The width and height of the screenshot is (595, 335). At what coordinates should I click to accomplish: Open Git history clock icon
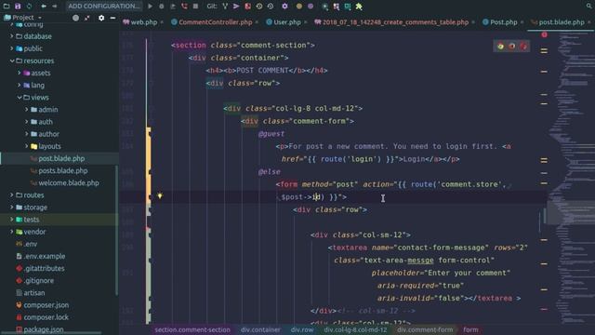point(259,7)
